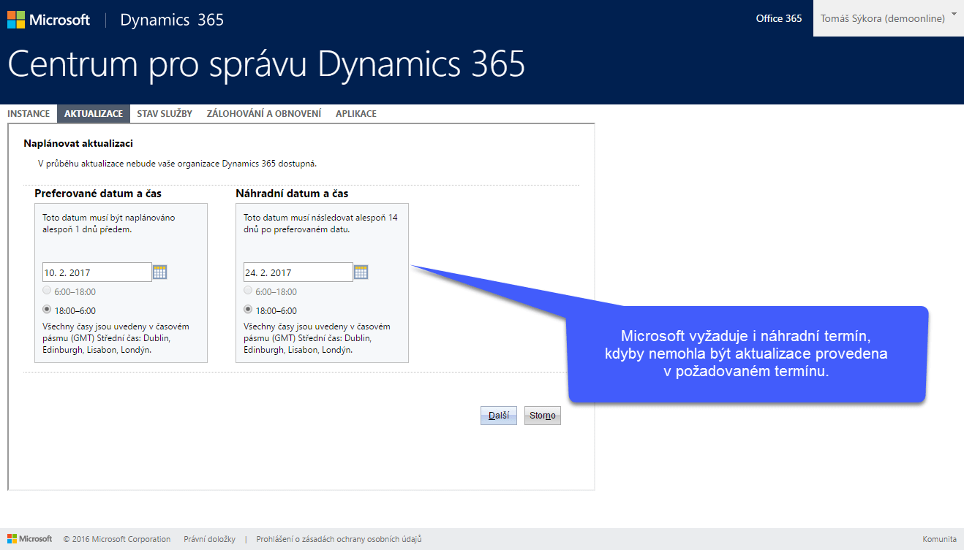Screen dimensions: 964x550
Task: Open the Office 365 link
Action: 779,19
